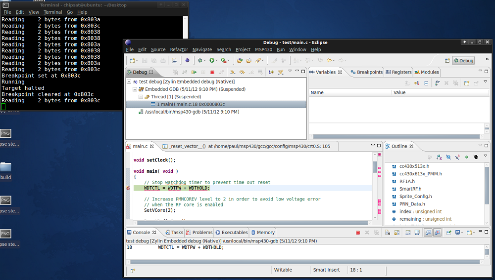Collapse the Thread [1] node
The height and width of the screenshot is (280, 495).
[141, 97]
